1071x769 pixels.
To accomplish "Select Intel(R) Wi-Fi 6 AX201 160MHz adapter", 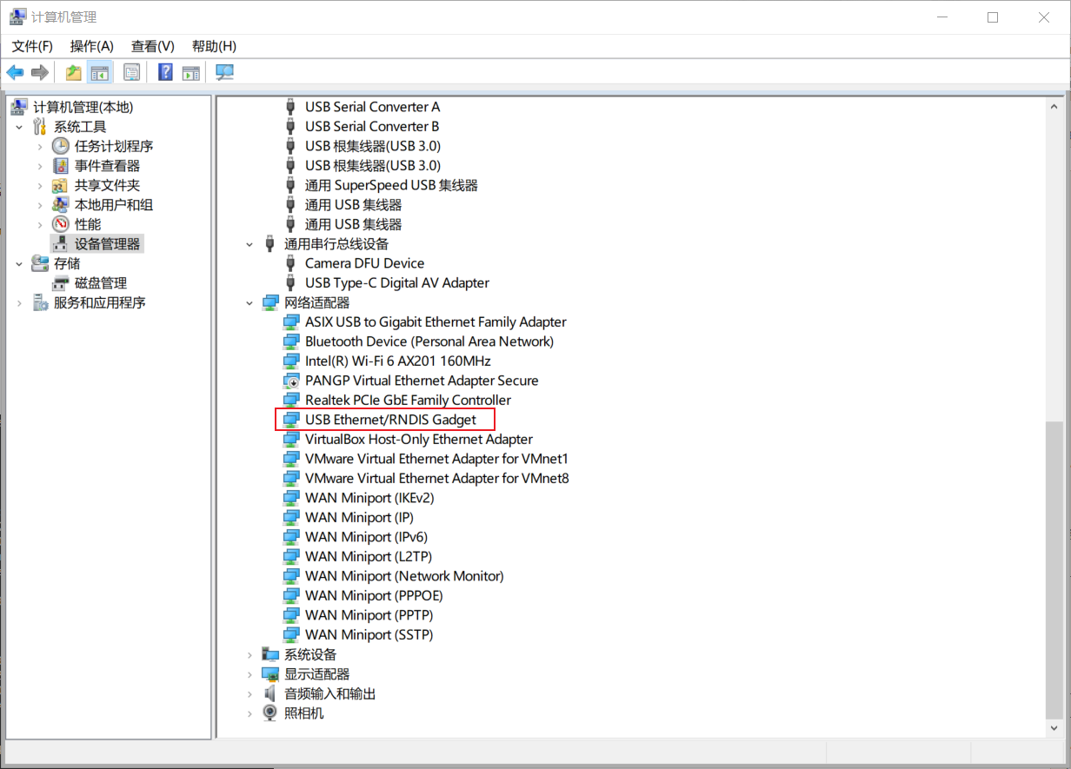I will click(397, 361).
